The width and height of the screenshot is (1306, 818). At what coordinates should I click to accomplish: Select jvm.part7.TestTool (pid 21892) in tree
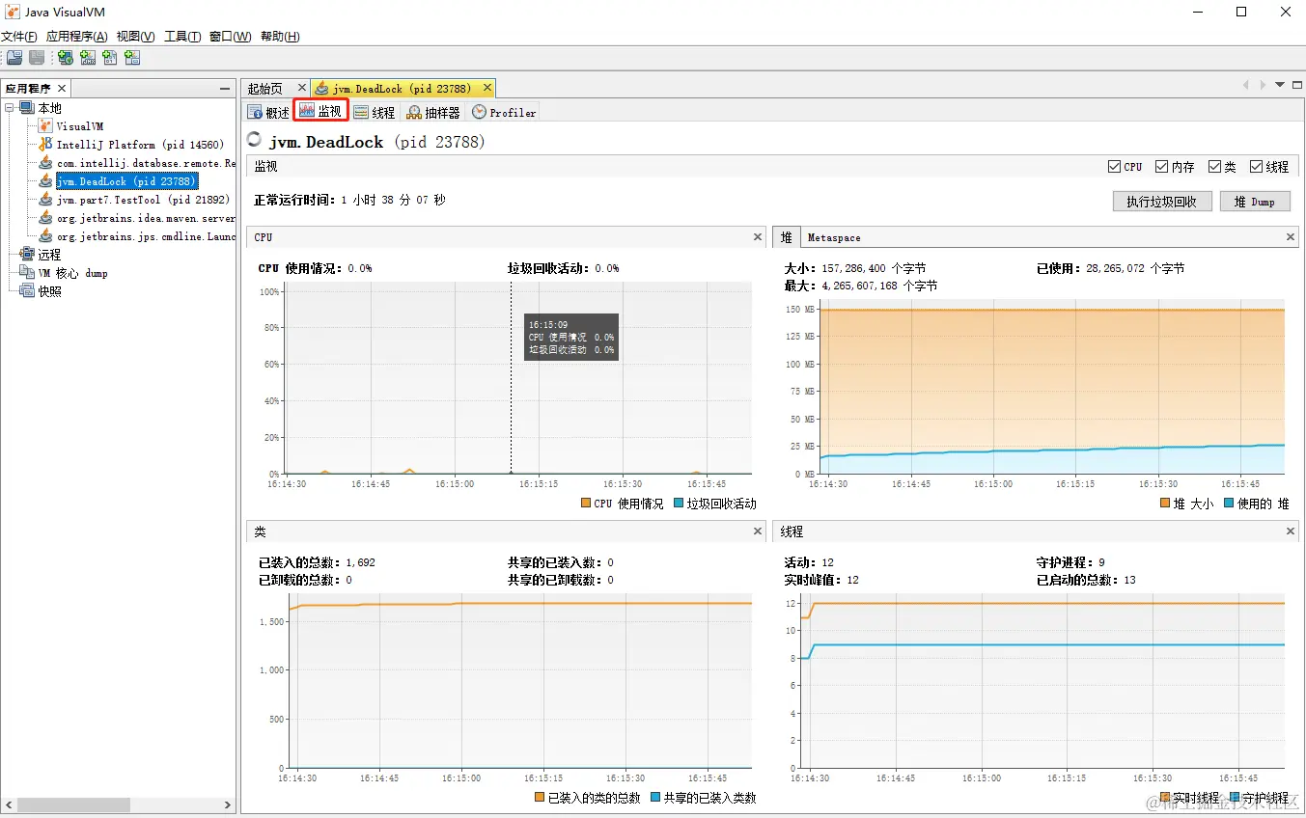(143, 200)
